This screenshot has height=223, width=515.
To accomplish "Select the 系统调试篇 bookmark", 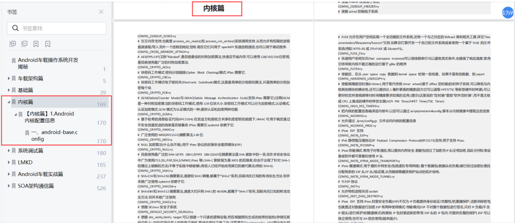I will pyautogui.click(x=31, y=151).
